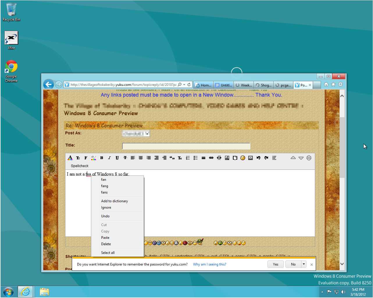Switch to the 'pcga...' browser tab
The image size is (373, 298).
pos(283,85)
